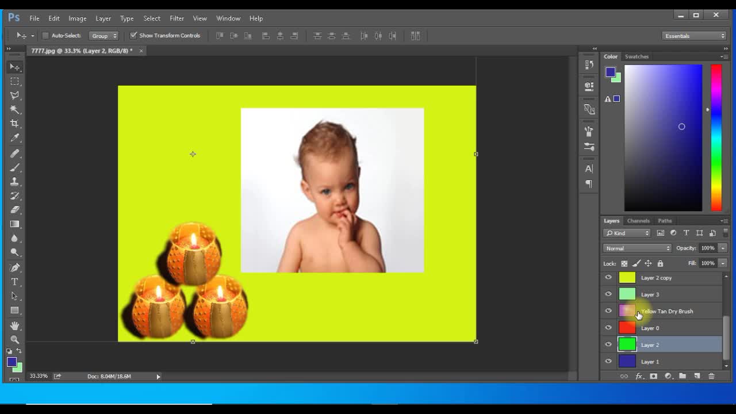Open the Normal blend mode dropdown

pos(637,248)
